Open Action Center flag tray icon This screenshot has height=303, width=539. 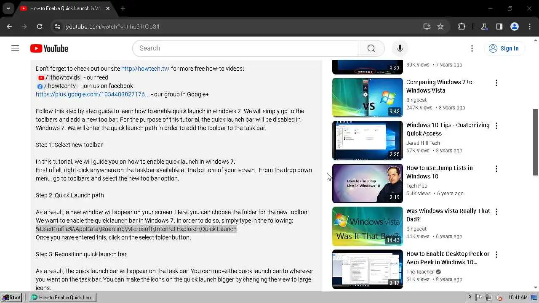479,298
